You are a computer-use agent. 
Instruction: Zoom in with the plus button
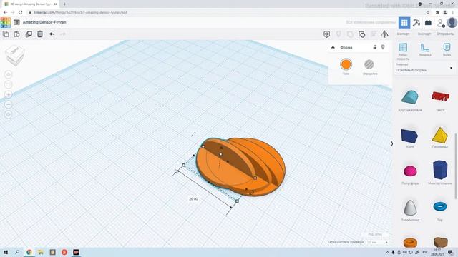[x=8, y=94]
